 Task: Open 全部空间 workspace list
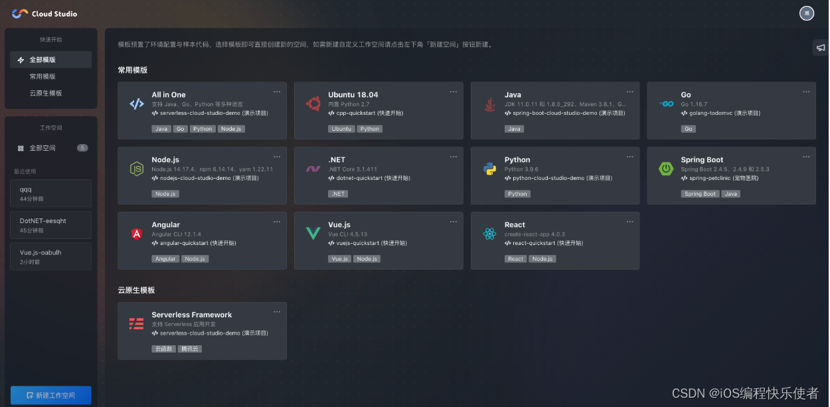[51, 148]
